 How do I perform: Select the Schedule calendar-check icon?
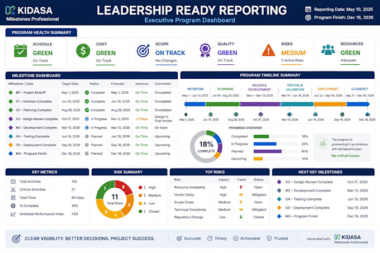pyautogui.click(x=21, y=51)
